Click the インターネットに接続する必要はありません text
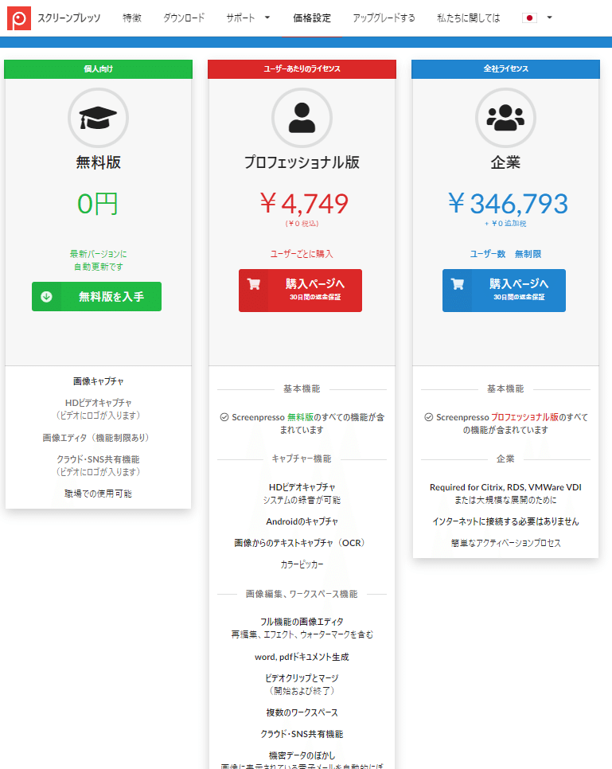This screenshot has height=769, width=612. pyautogui.click(x=505, y=521)
